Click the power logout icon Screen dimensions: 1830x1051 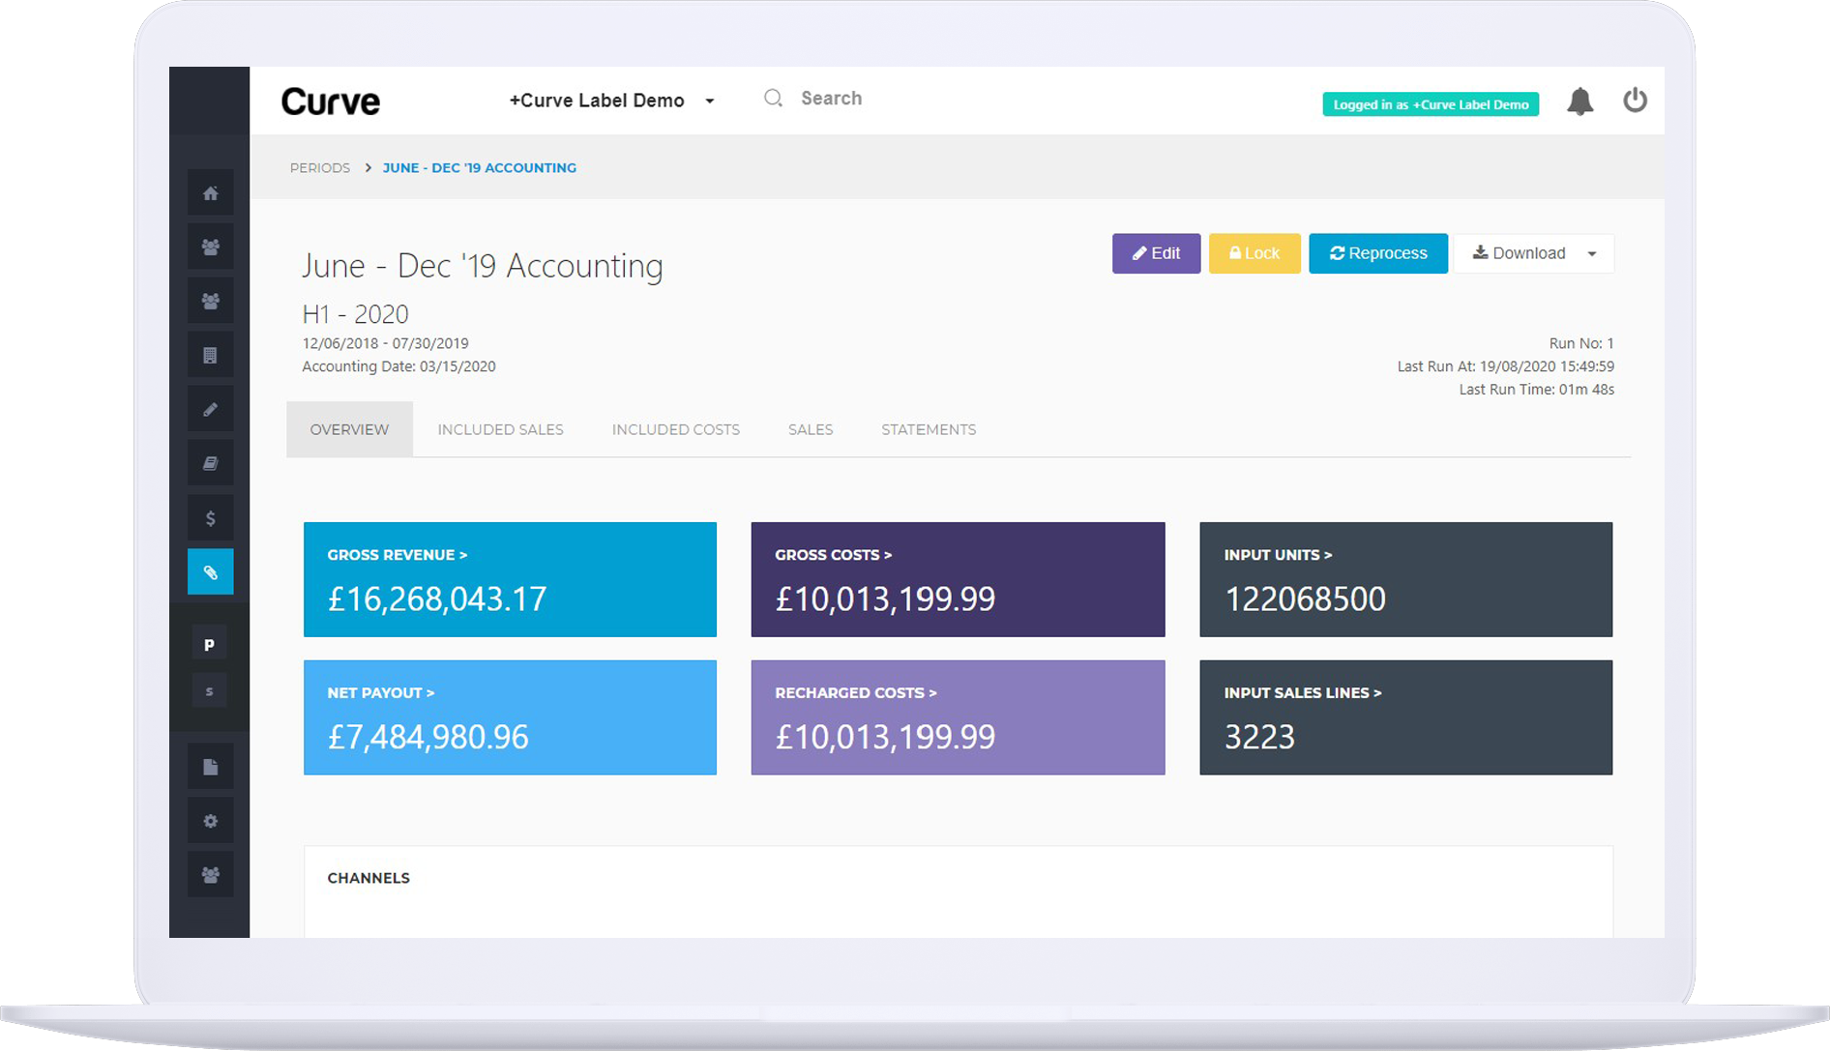pyautogui.click(x=1635, y=100)
